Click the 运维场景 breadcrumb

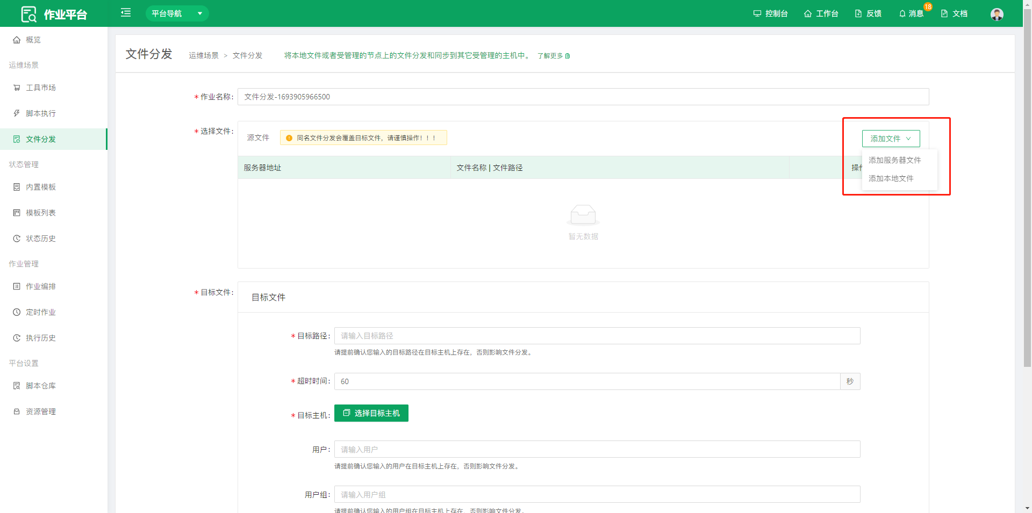pos(204,55)
